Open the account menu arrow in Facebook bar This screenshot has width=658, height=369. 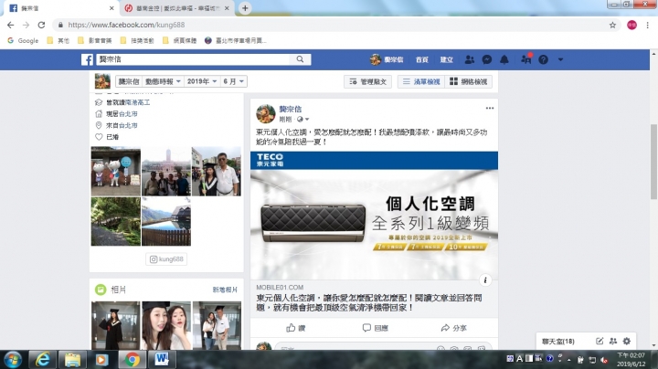(560, 59)
